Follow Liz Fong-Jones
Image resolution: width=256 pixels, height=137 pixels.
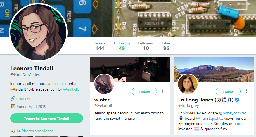point(228,92)
